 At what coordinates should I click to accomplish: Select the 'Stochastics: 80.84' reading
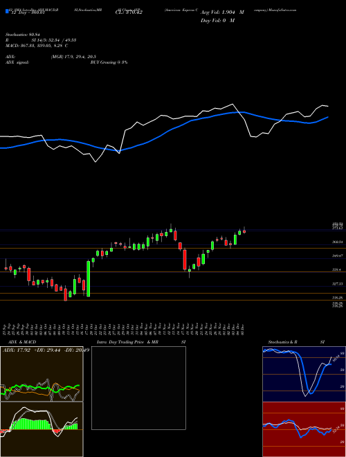coord(23,35)
